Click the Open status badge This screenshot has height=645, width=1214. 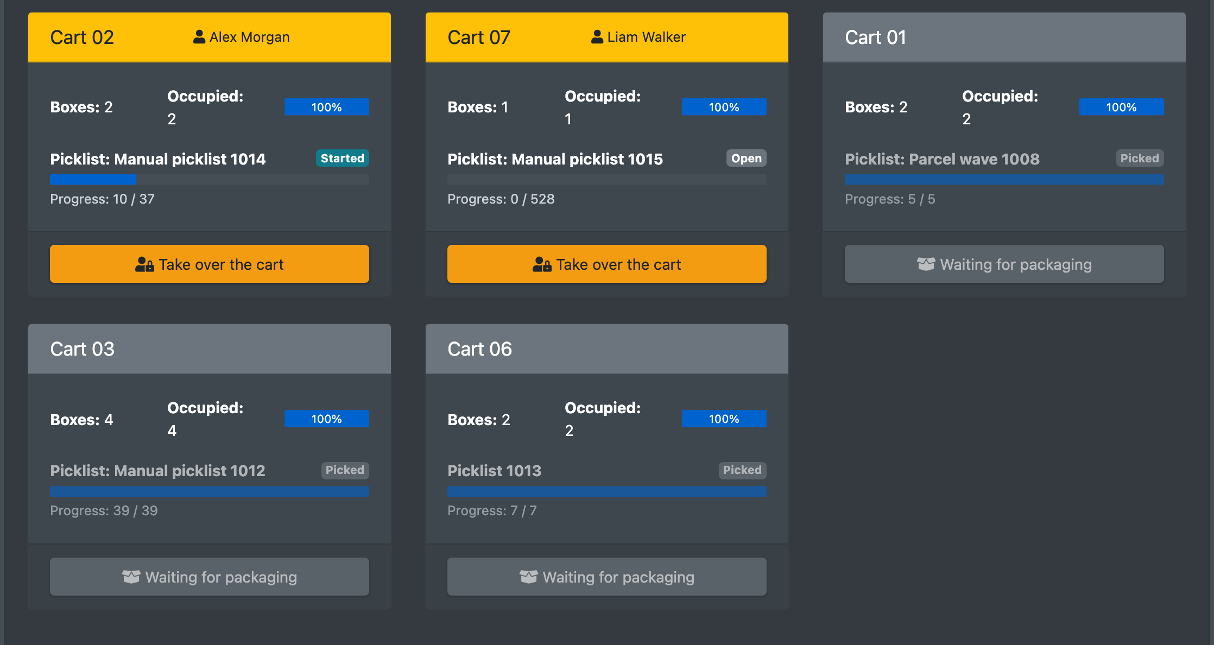pos(747,158)
